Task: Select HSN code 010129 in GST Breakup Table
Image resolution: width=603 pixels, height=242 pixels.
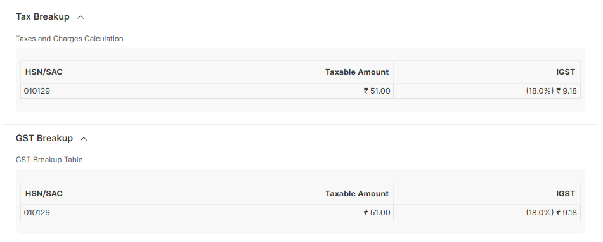Action: click(37, 212)
